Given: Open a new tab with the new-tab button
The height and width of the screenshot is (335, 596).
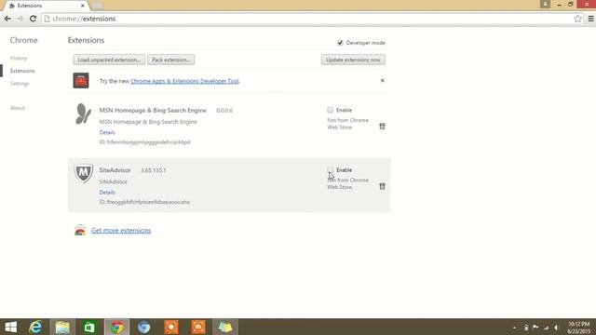Looking at the screenshot, I should pyautogui.click(x=97, y=6).
